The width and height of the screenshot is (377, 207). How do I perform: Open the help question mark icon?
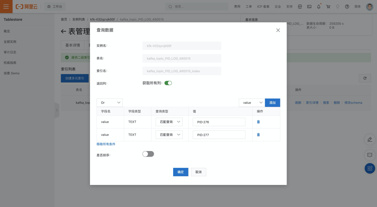(347, 7)
